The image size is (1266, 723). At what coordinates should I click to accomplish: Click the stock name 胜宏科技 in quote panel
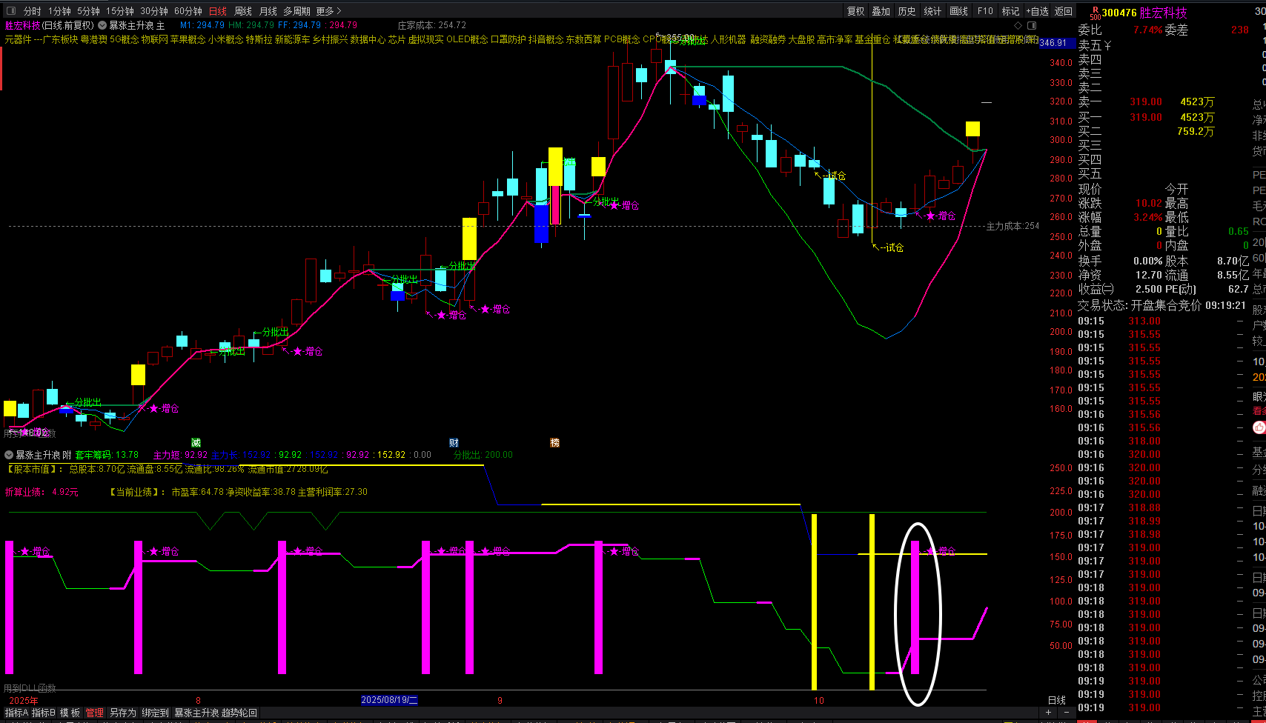[1163, 13]
